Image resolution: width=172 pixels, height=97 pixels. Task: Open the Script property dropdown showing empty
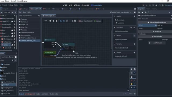pos(165,39)
